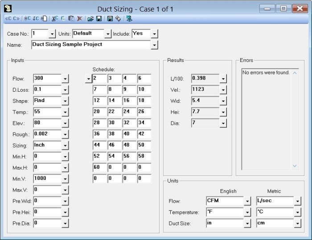
Task: Click the Name field Duct Sizing Sample Project
Action: pos(91,45)
